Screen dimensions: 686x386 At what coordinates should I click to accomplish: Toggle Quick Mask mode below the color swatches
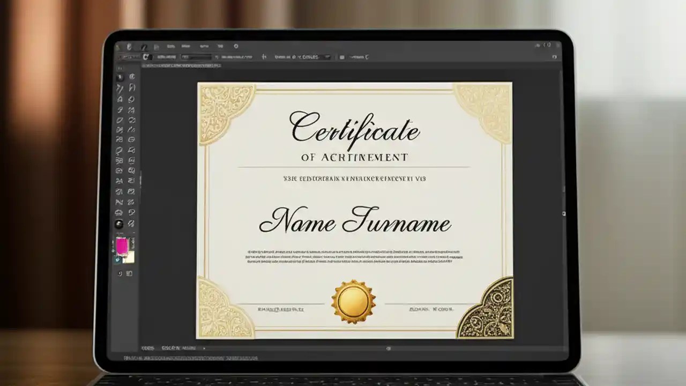coord(120,273)
